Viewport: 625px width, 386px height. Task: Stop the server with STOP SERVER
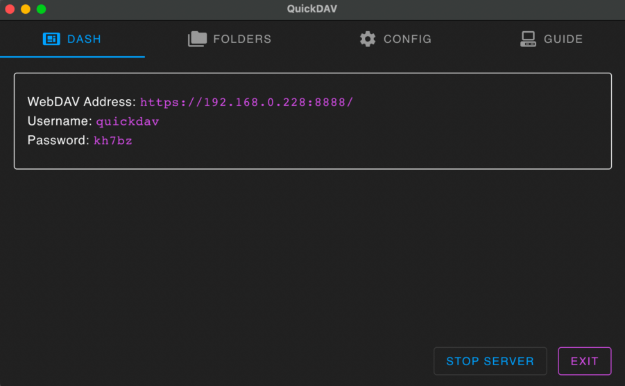[490, 361]
